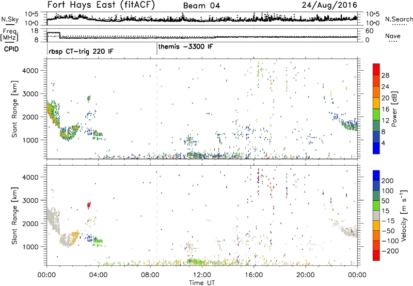Click the '4000' tick of the power panel
Screen dimensions: 413x286
pyautogui.click(x=30, y=71)
